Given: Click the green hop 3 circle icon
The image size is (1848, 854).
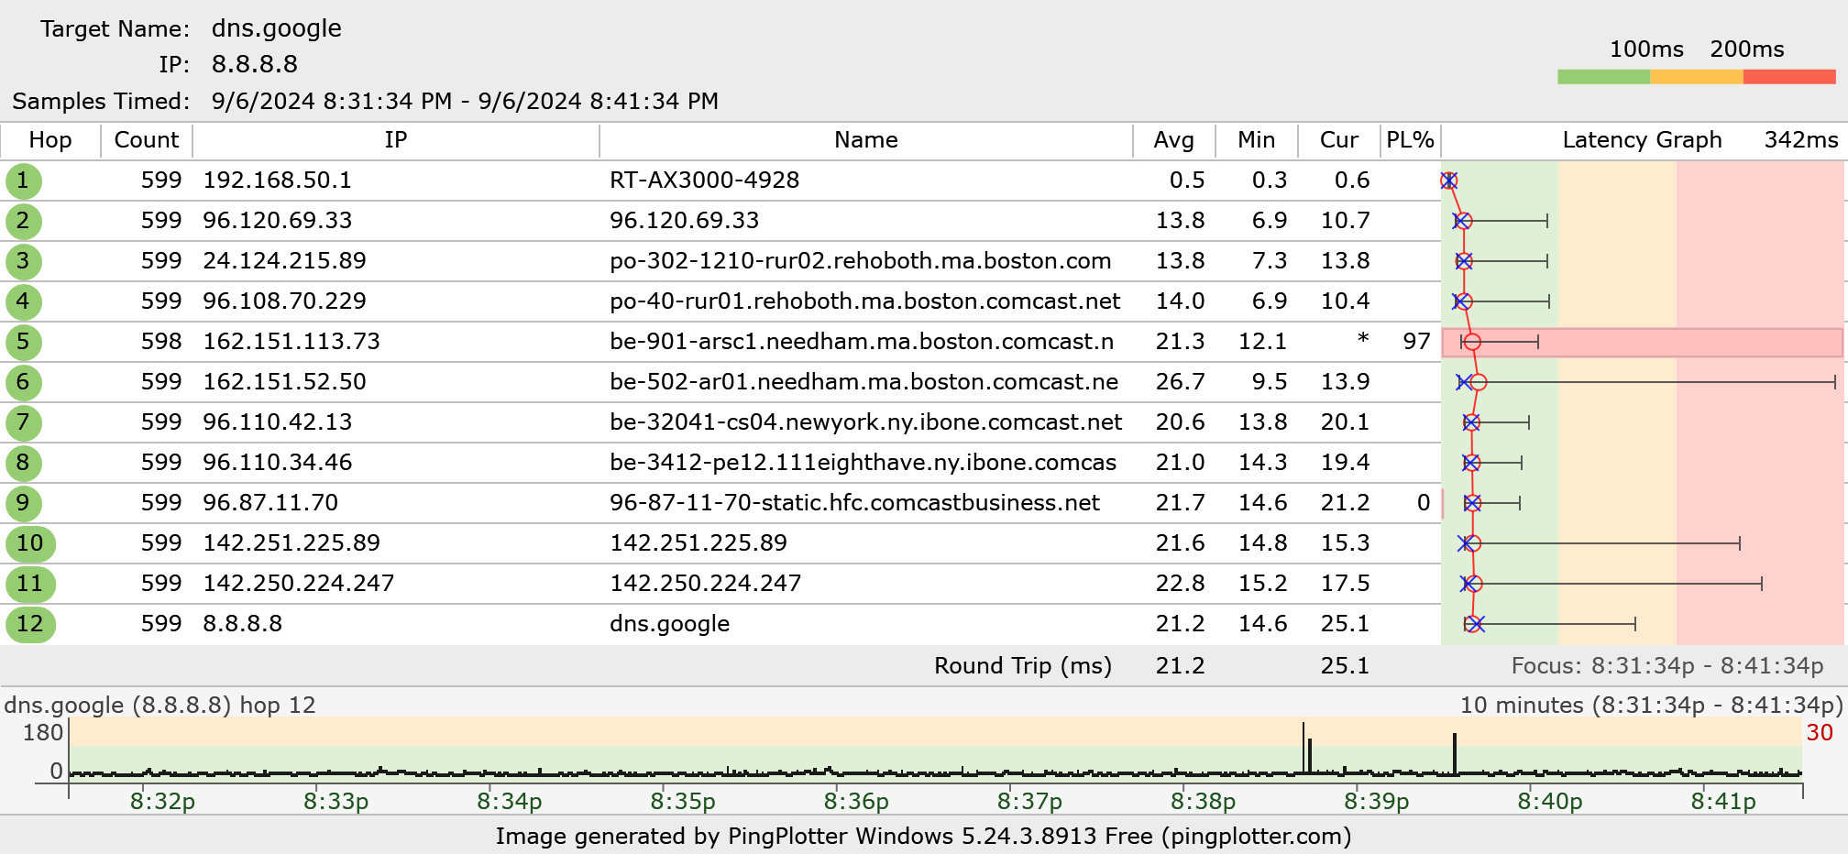Looking at the screenshot, I should pyautogui.click(x=23, y=261).
